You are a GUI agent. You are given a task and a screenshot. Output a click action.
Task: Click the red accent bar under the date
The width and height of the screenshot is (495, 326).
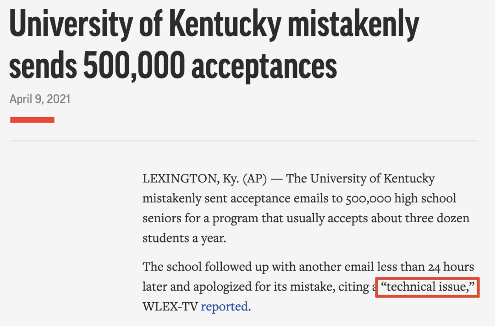coord(32,120)
